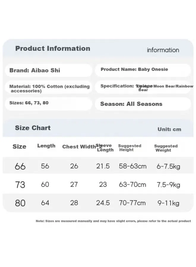Select the Length column header
196x267 pixels.
(x=46, y=146)
